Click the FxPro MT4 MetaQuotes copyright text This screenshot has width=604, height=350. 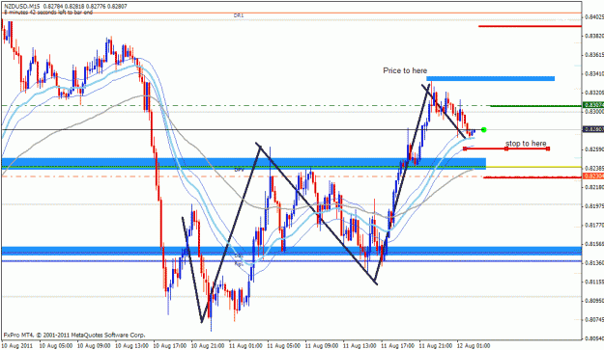point(74,335)
